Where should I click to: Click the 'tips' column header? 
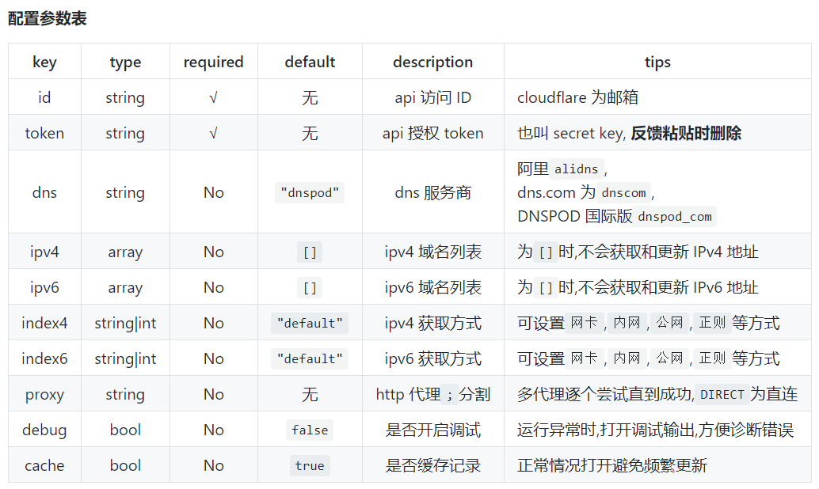[657, 62]
